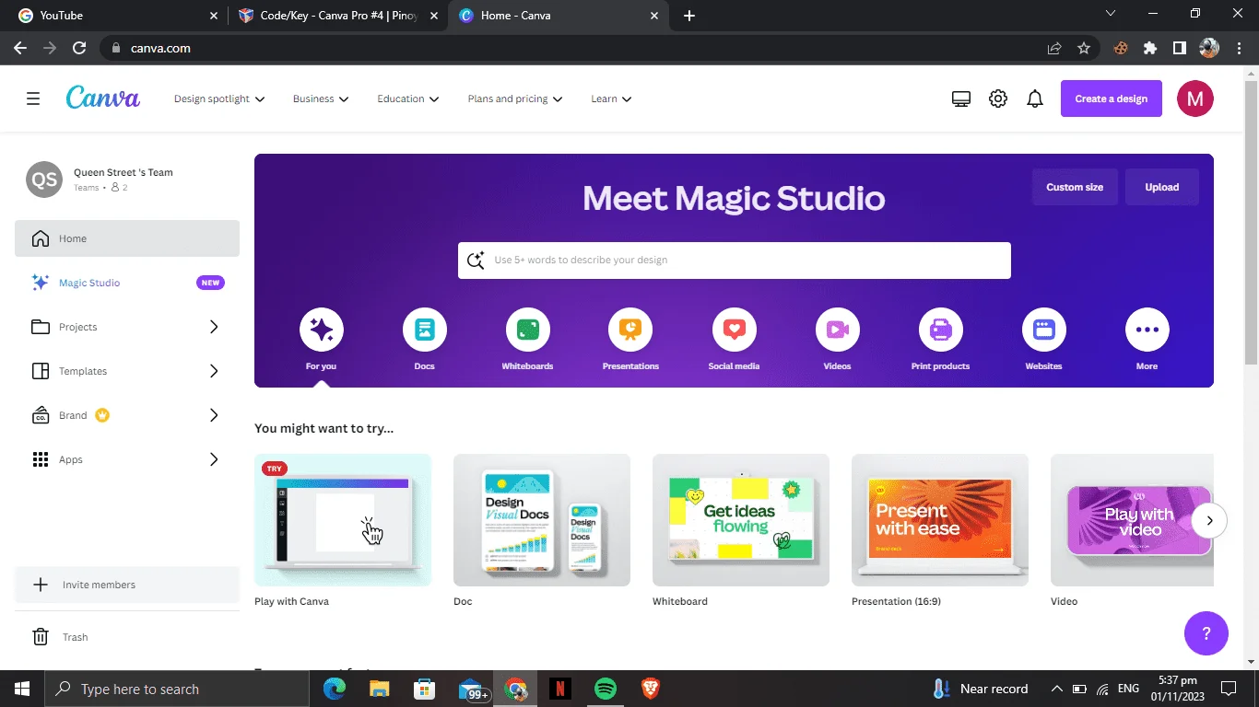Expand the Projects sidebar chevron
The width and height of the screenshot is (1259, 707).
pyautogui.click(x=214, y=327)
